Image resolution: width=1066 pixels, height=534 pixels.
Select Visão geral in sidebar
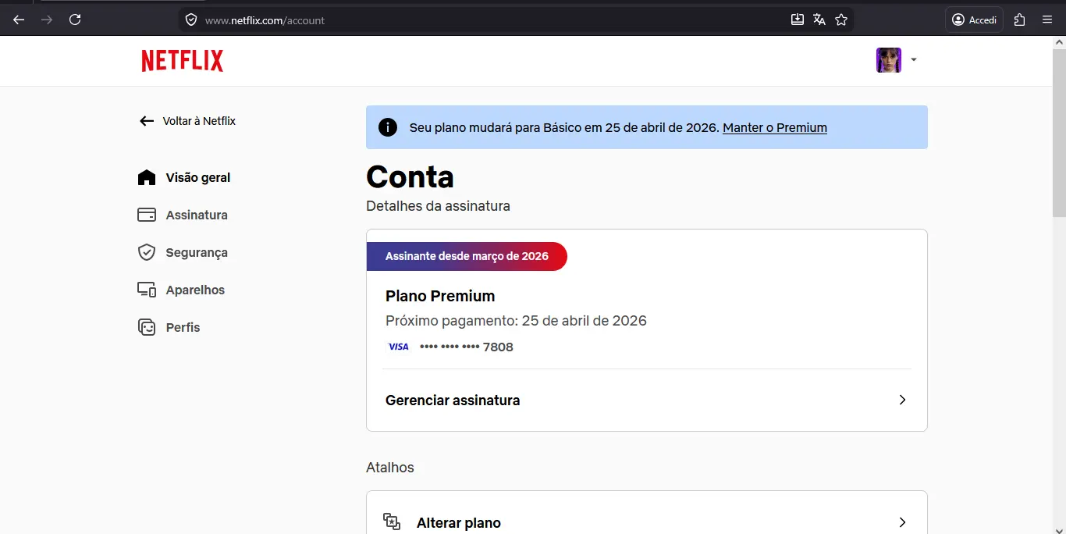(198, 177)
